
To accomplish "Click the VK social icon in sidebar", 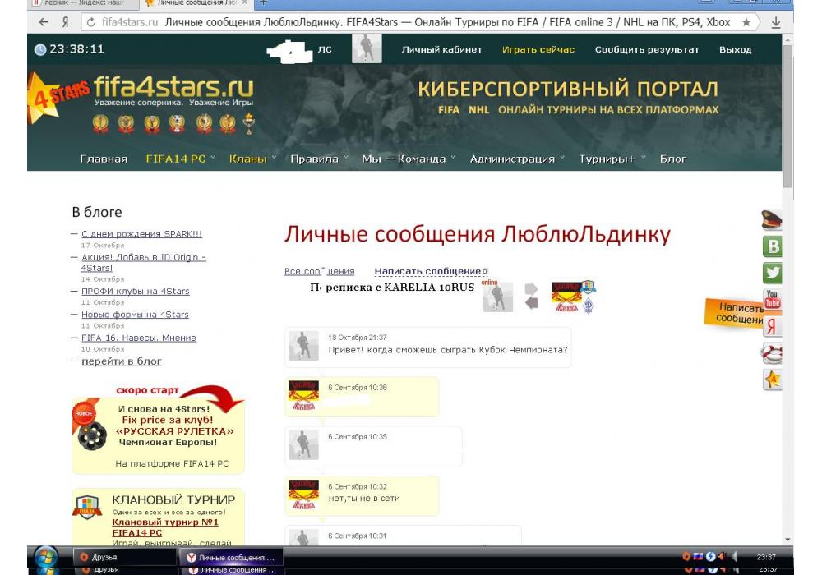I will (x=772, y=246).
